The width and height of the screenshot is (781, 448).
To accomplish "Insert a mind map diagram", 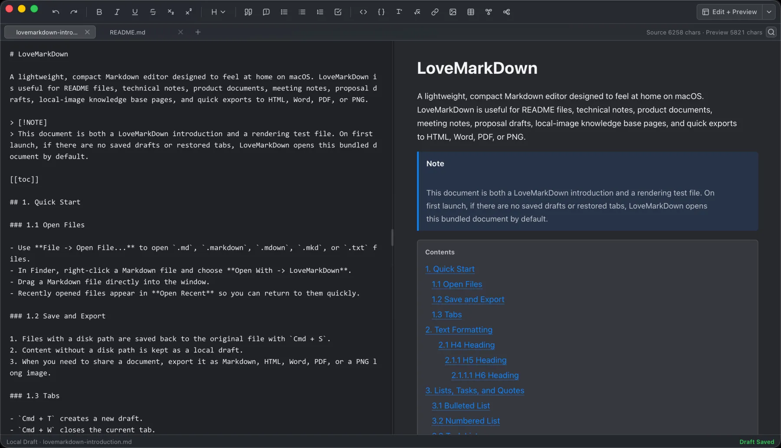I will point(506,12).
